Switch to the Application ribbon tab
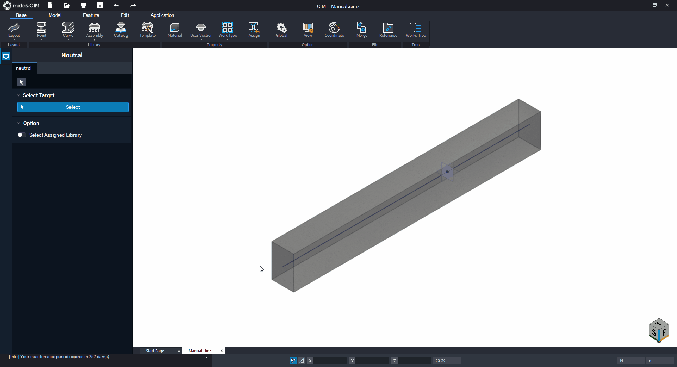 point(162,15)
